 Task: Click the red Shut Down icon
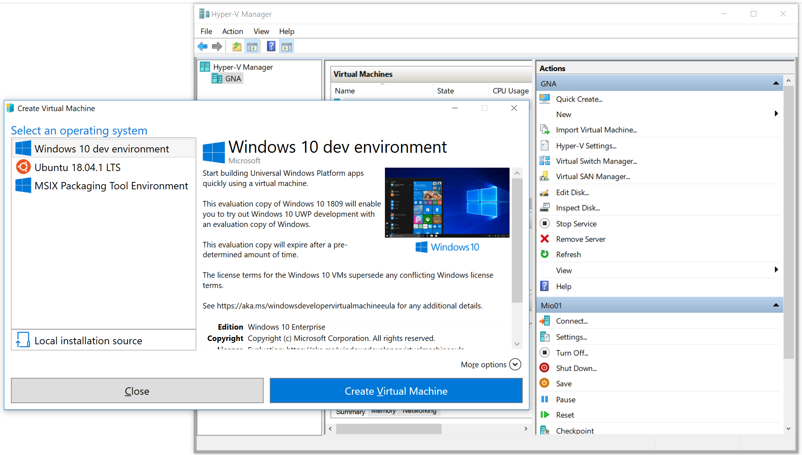pos(545,368)
